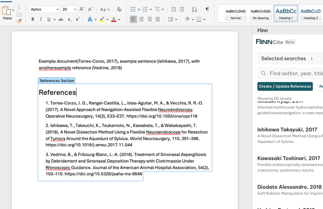Toggle italic formatting
The height and width of the screenshot is (209, 323).
tap(40, 20)
